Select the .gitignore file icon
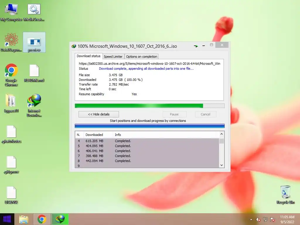300x225 pixels. (11, 165)
